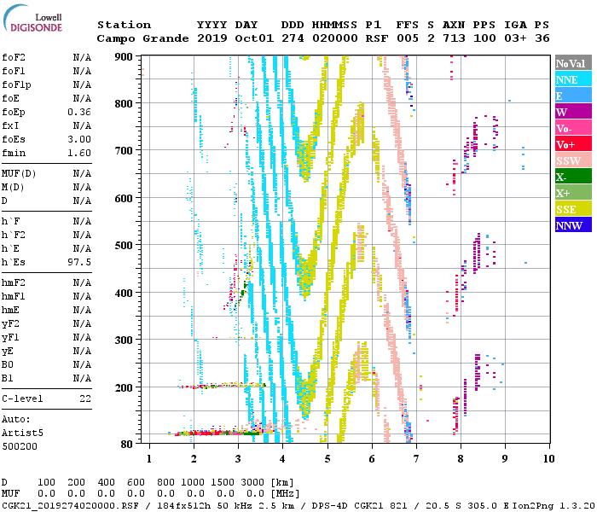Screen dimensions: 597x512
Task: Click the 500200 version number
Action: point(20,446)
